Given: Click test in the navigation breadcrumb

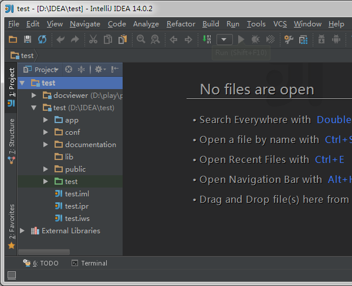Looking at the screenshot, I should (x=22, y=56).
